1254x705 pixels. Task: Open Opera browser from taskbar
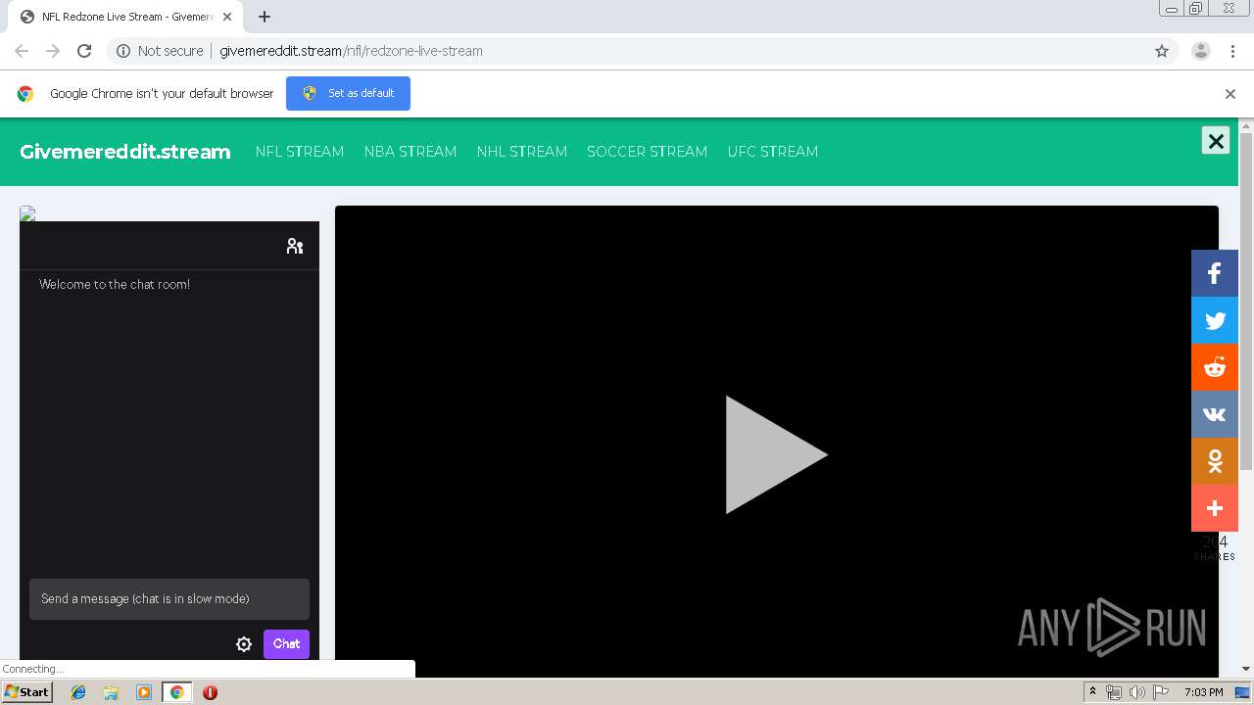click(210, 692)
